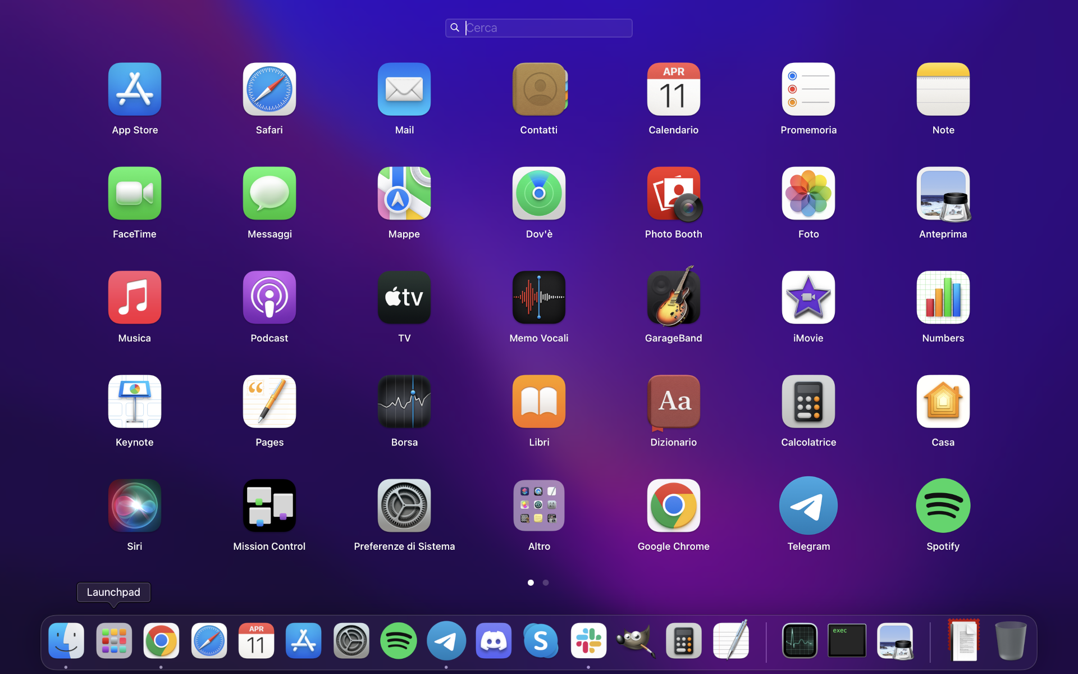The width and height of the screenshot is (1078, 674).
Task: Launch Spotify from the Launchpad grid
Action: [943, 505]
